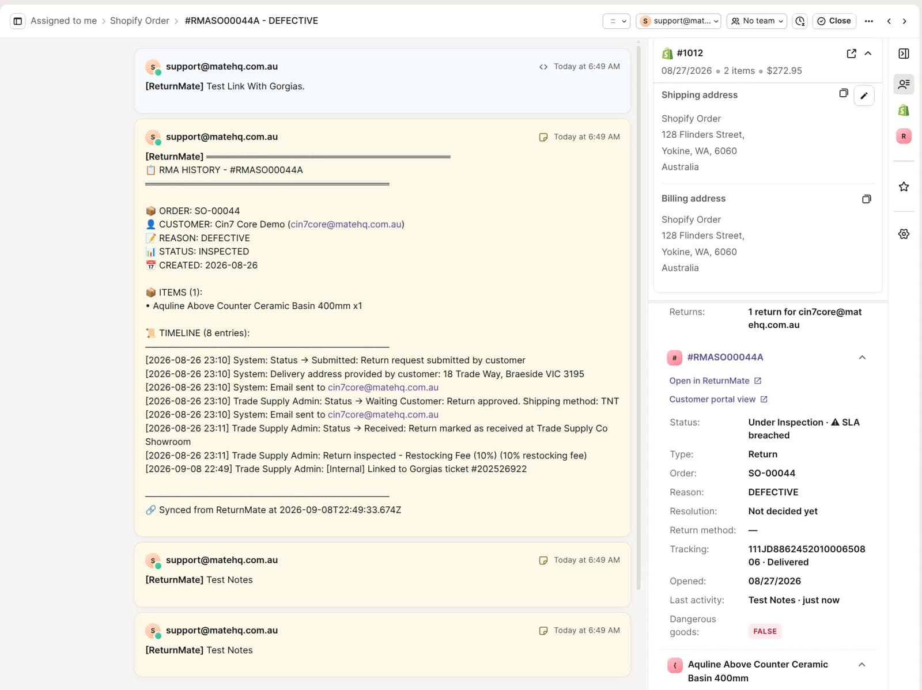The height and width of the screenshot is (690, 922).
Task: Go to the next ticket arrow
Action: click(905, 21)
